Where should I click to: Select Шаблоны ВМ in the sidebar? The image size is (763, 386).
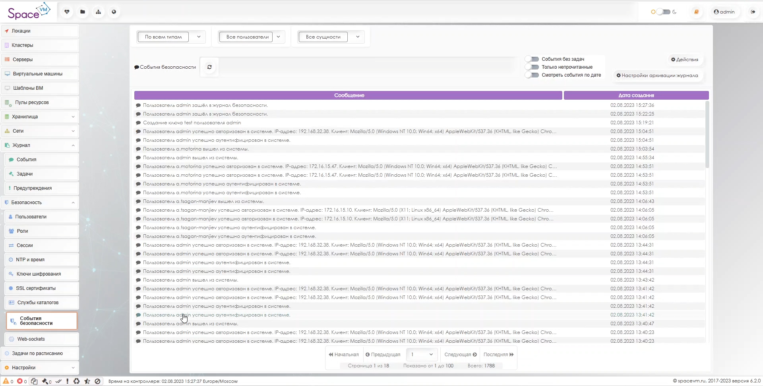(x=40, y=88)
